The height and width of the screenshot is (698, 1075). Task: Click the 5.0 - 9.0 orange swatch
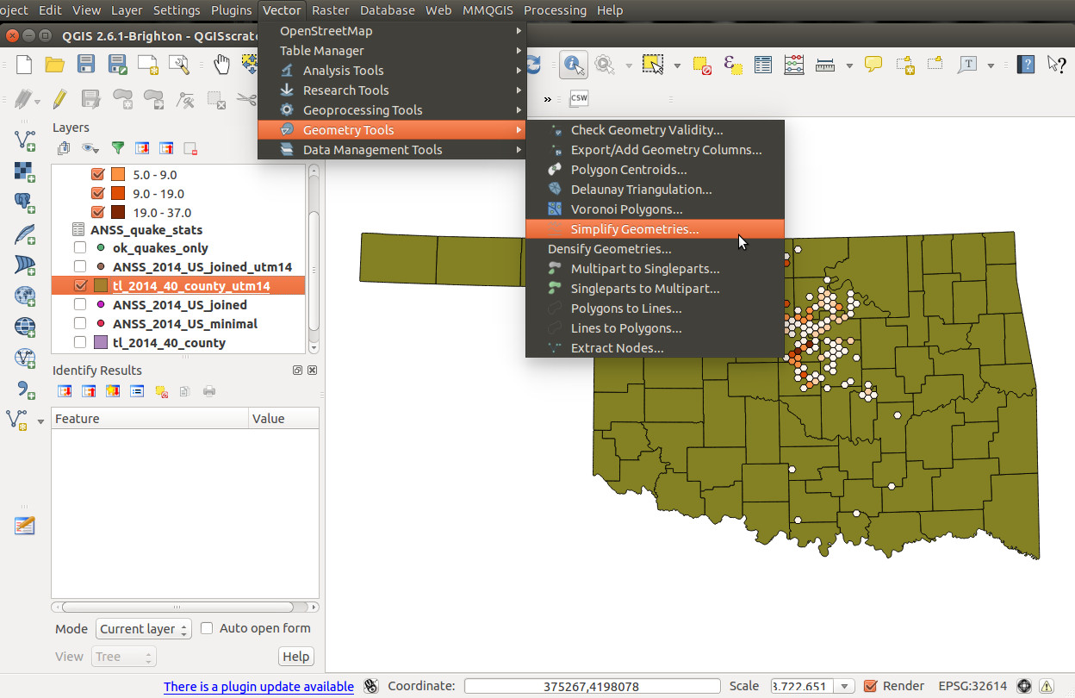tap(118, 175)
